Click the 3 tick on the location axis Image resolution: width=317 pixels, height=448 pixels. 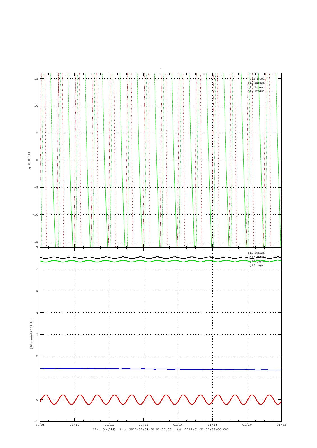(x=37, y=334)
